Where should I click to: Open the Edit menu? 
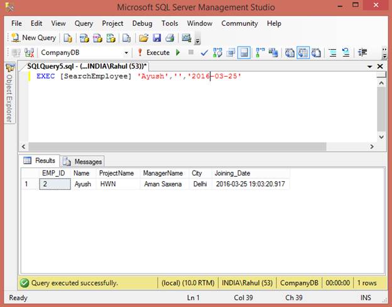[x=36, y=23]
